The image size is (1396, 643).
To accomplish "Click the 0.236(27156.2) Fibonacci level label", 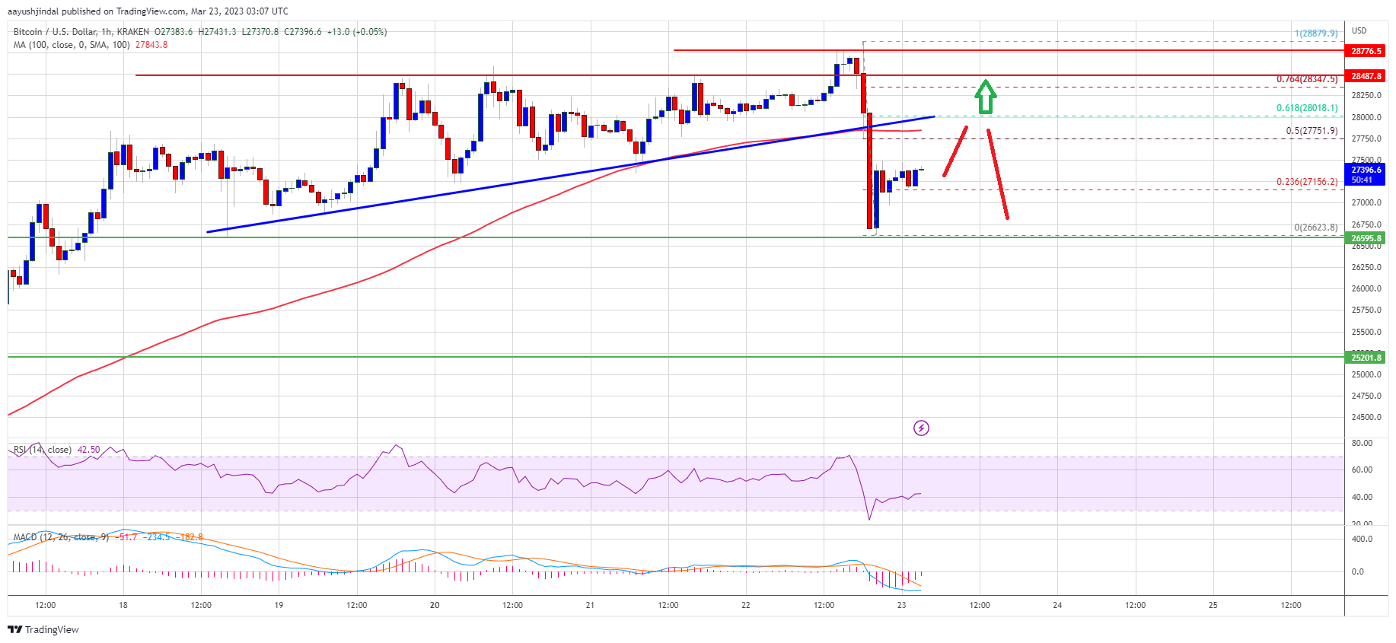I will tap(1307, 182).
